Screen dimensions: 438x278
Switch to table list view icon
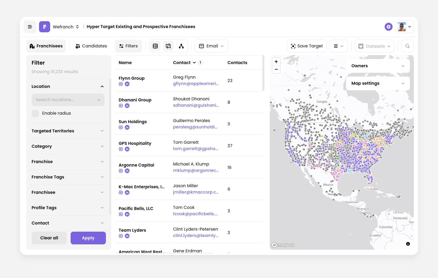point(155,46)
